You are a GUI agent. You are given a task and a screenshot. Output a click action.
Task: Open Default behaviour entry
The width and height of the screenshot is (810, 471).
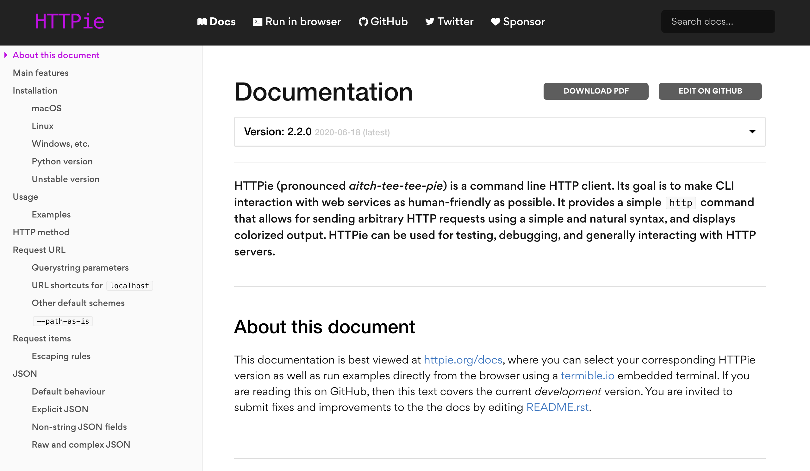pos(68,391)
